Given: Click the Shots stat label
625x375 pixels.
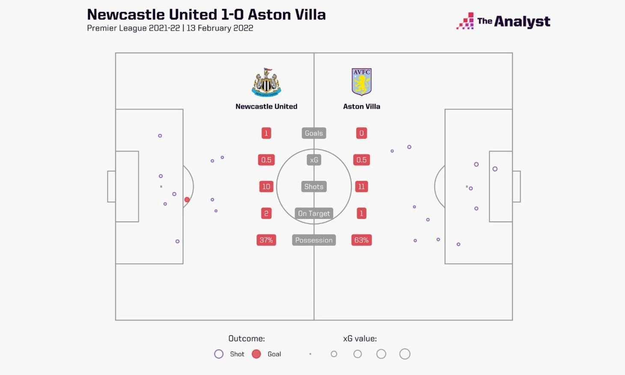Looking at the screenshot, I should pyautogui.click(x=314, y=187).
